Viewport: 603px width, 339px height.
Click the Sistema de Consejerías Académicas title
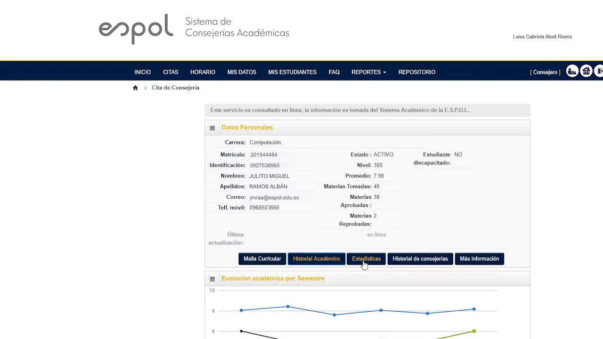point(237,27)
